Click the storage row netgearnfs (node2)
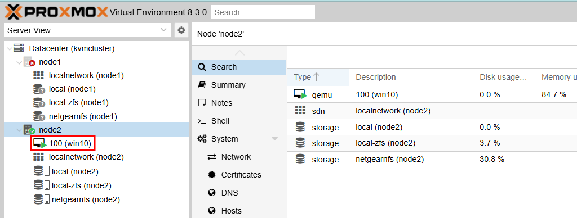This screenshot has width=577, height=218. [x=432, y=159]
